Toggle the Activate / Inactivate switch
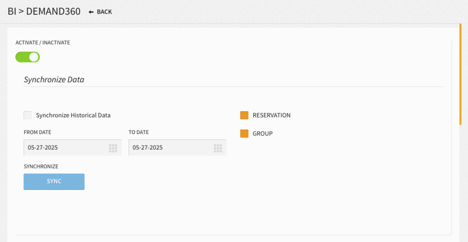This screenshot has width=468, height=242. coord(27,57)
